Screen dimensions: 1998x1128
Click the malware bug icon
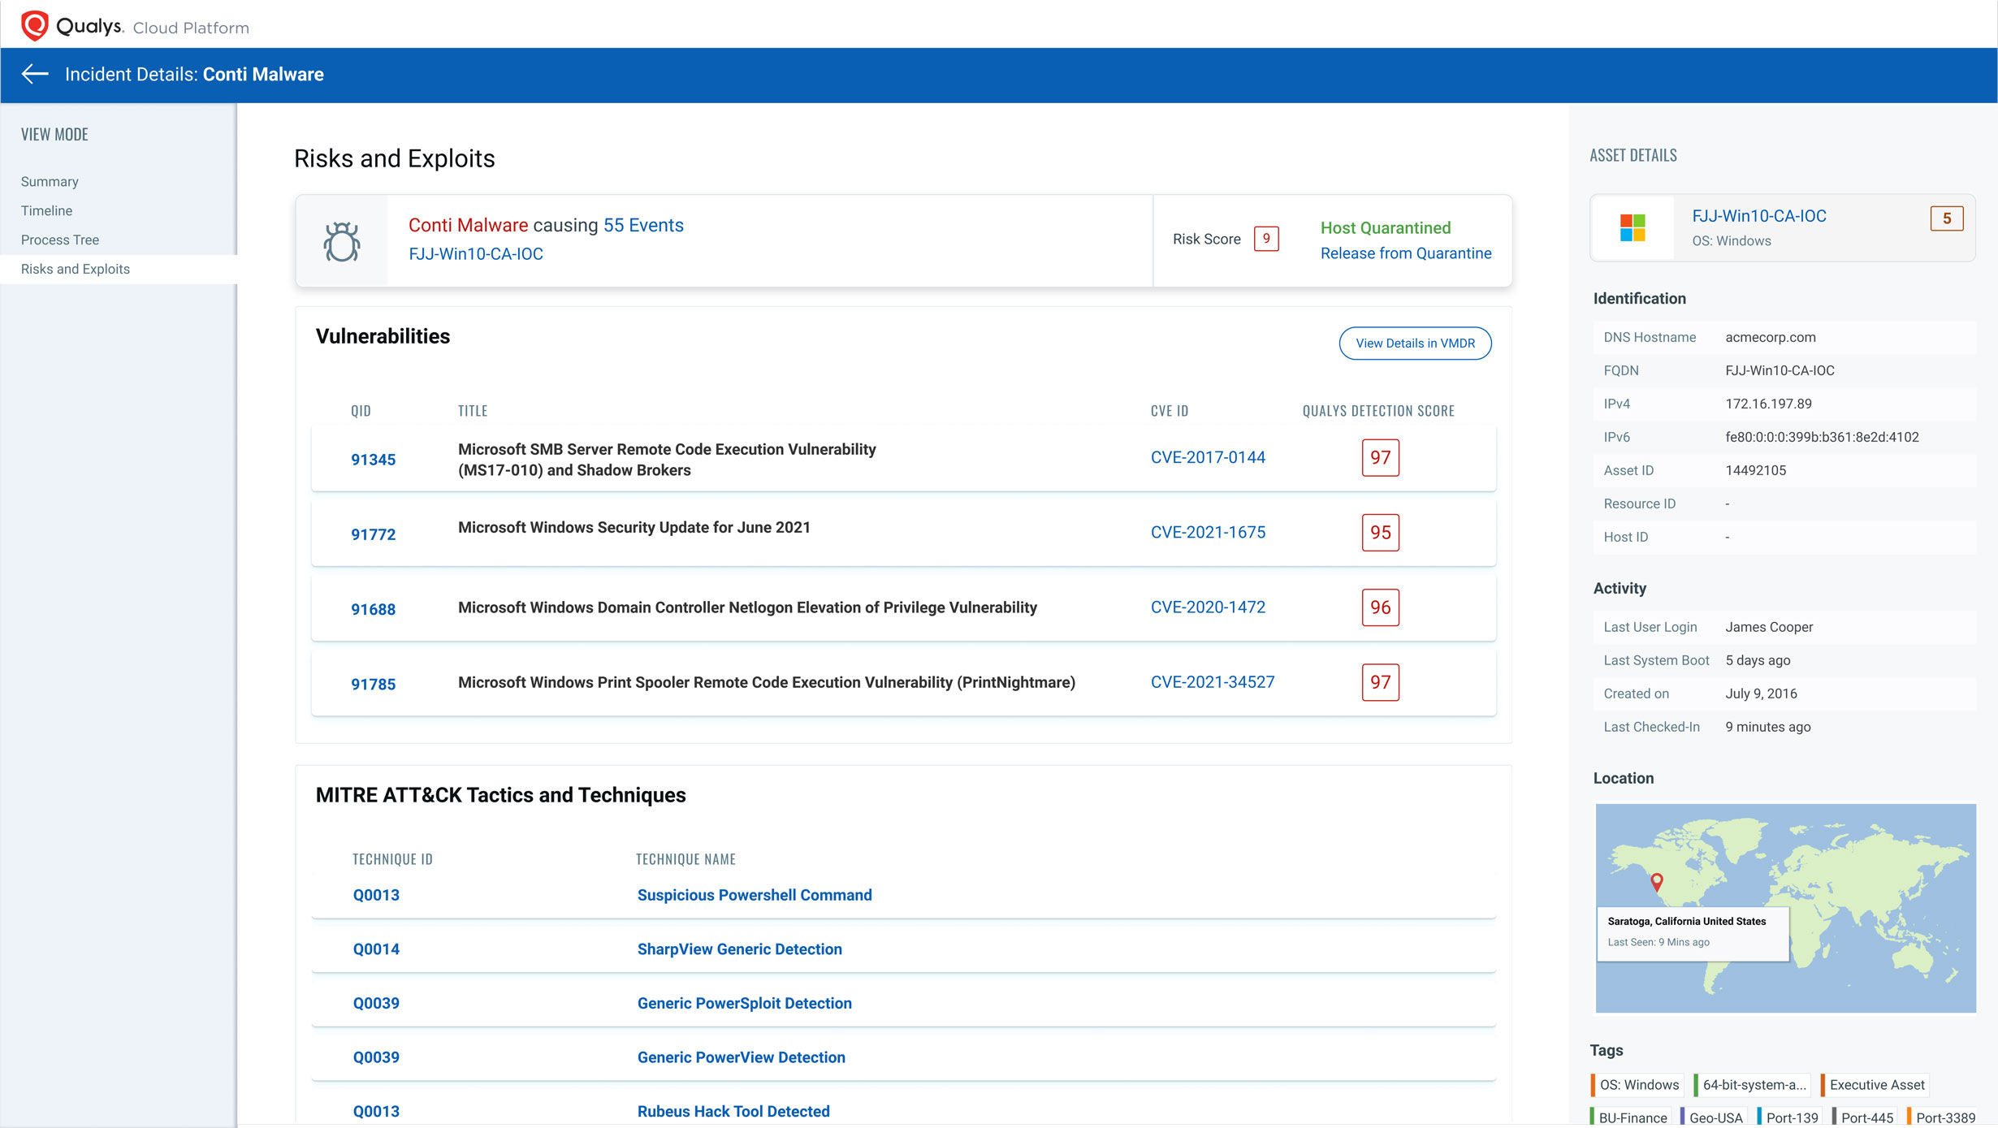coord(342,241)
